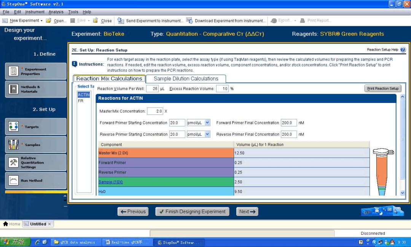Expand the New Experiment dropdown arrow
411x247 pixels.
click(41, 21)
